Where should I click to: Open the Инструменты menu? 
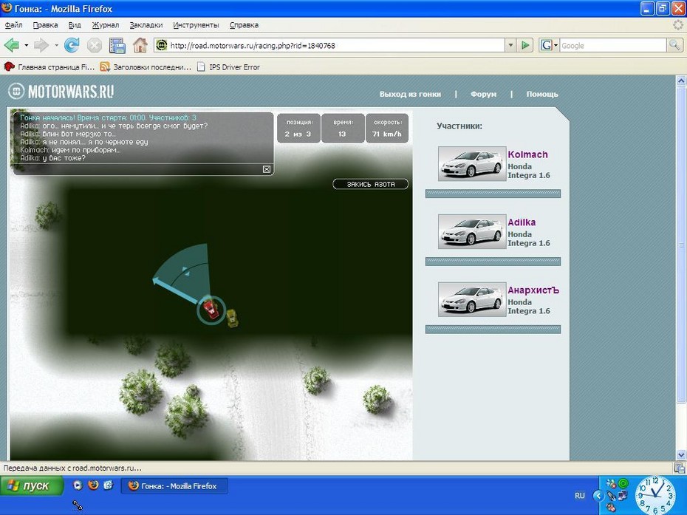(x=196, y=25)
